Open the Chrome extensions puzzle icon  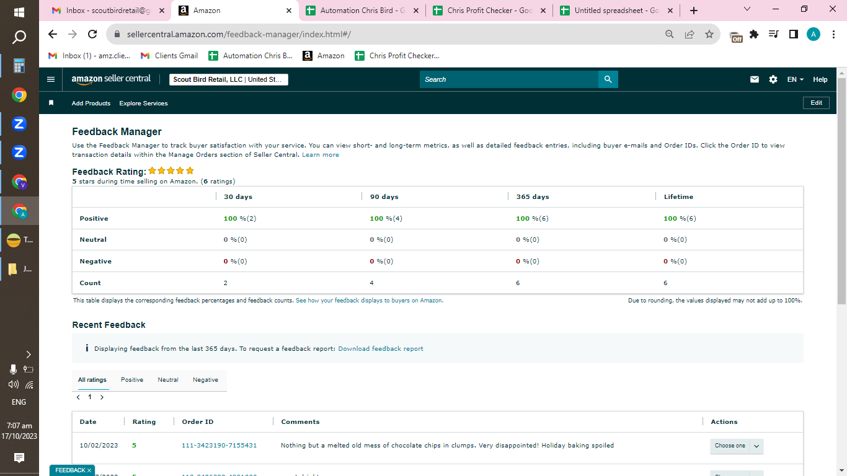754,35
